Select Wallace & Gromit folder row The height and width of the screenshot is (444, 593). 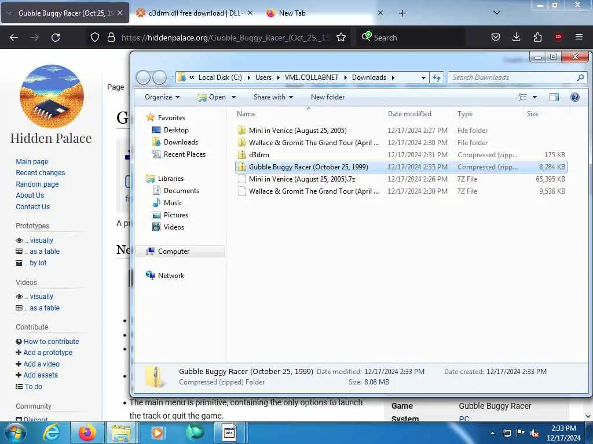[x=401, y=143]
